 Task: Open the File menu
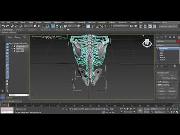coord(3,22)
